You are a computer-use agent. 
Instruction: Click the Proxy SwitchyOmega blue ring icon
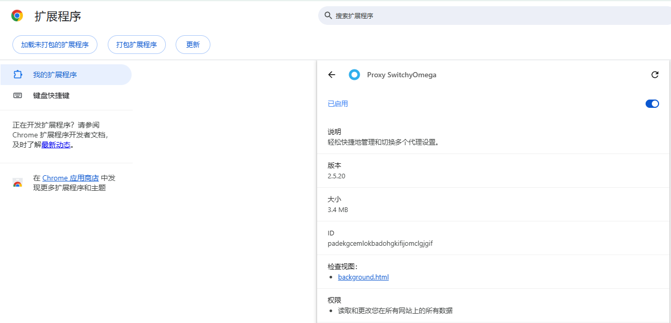[x=354, y=75]
